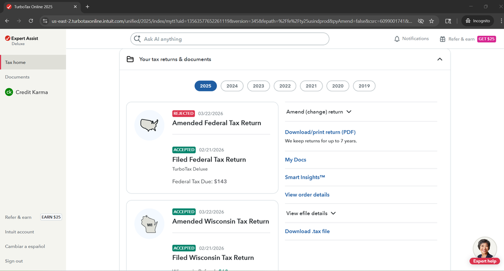The image size is (504, 271).
Task: Click the Expert Assist checkmark logo
Action: 8,38
